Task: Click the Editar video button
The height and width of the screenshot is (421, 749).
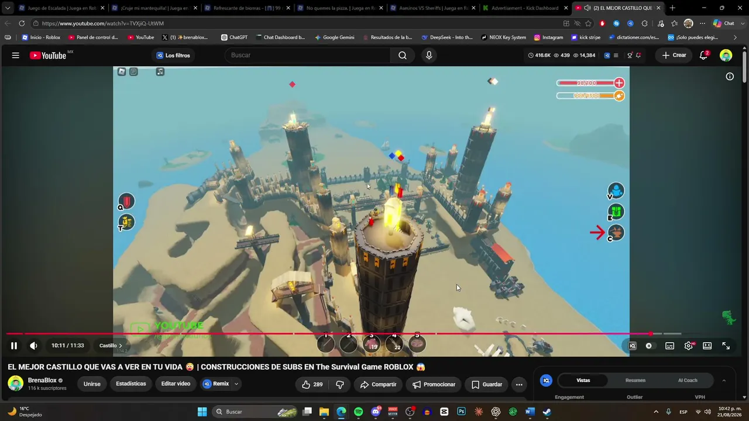Action: [176, 384]
